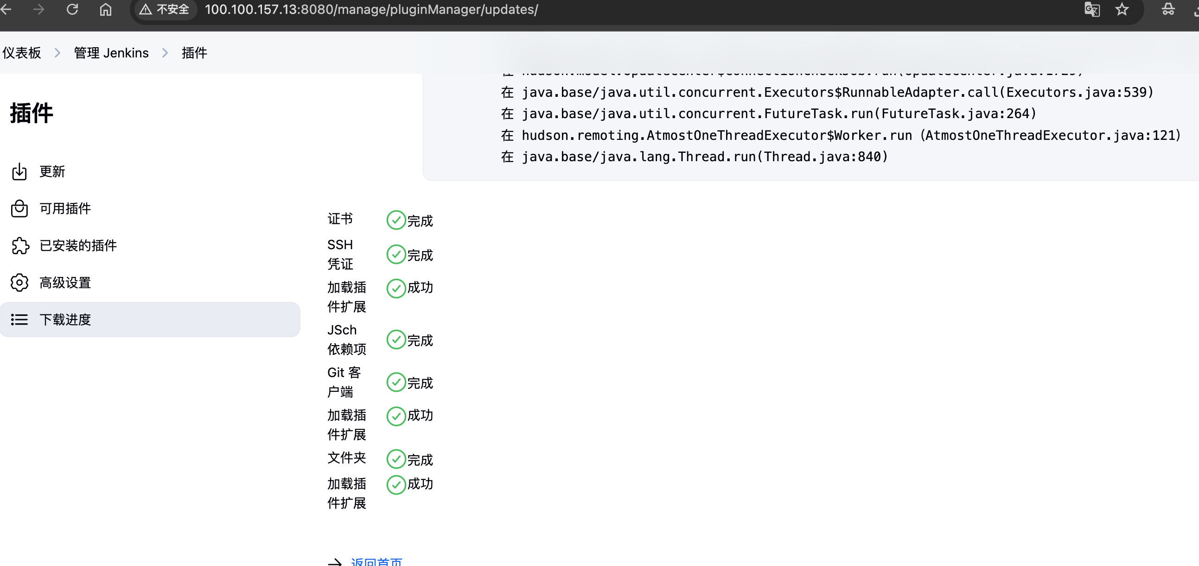1199x566 pixels.
Task: Click stack trace line FutureTask.java:264
Action: pyautogui.click(x=768, y=113)
